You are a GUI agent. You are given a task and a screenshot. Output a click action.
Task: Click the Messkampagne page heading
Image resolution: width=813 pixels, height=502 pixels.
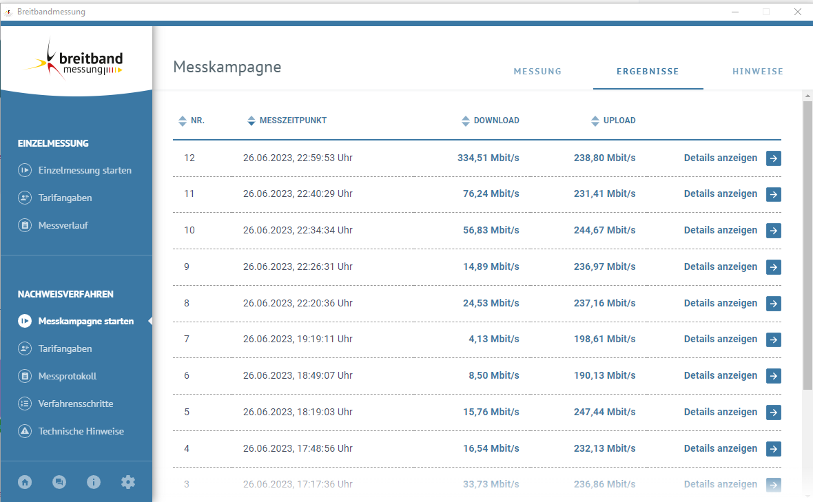[x=227, y=67]
